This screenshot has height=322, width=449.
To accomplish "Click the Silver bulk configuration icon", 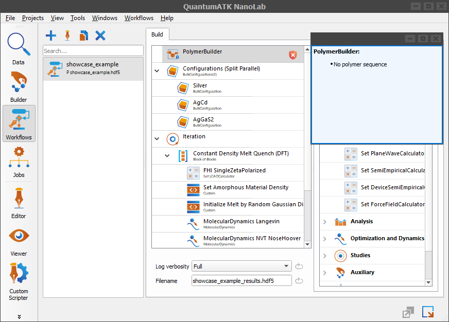I will pyautogui.click(x=183, y=88).
